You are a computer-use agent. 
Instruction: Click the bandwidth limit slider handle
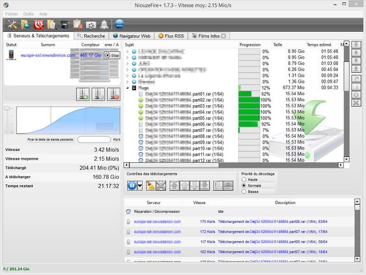pos(7,108)
